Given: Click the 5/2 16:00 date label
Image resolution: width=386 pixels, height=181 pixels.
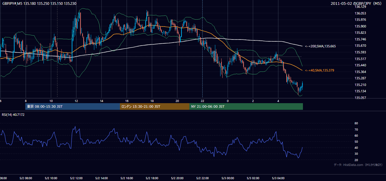Looking at the screenshot, I should [x=127, y=178].
